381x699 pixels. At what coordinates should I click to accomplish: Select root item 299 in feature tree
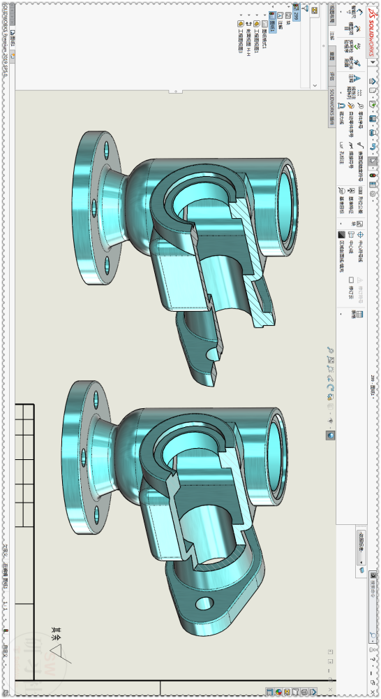pos(296,13)
